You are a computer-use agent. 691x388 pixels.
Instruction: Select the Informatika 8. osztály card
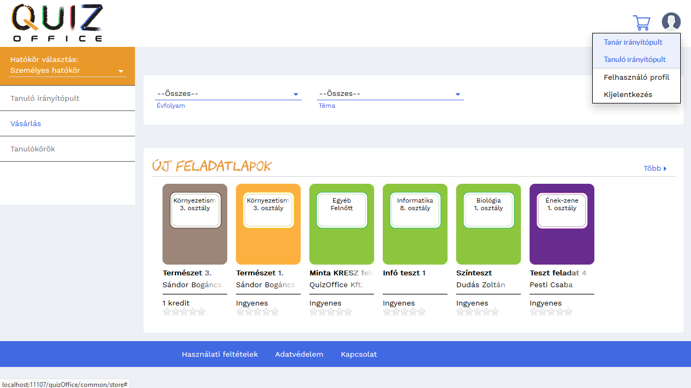(x=415, y=224)
